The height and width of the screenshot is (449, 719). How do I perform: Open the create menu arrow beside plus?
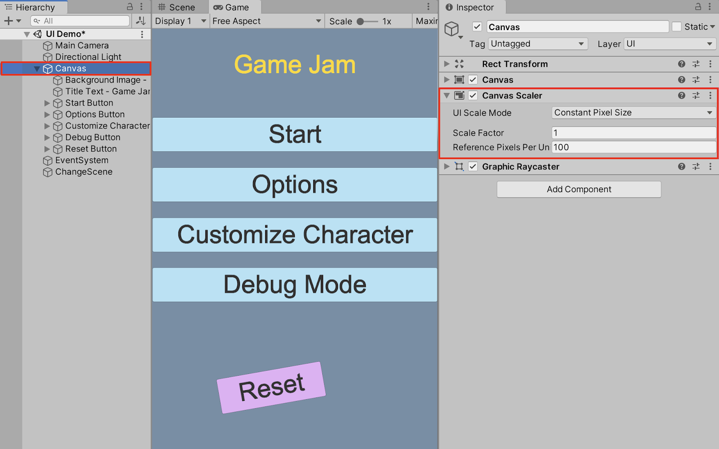(x=18, y=21)
